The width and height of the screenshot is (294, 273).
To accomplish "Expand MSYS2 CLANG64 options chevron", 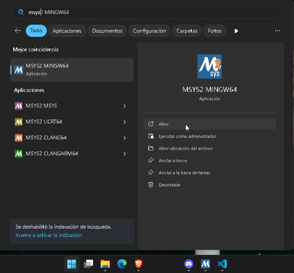I will coord(125,138).
